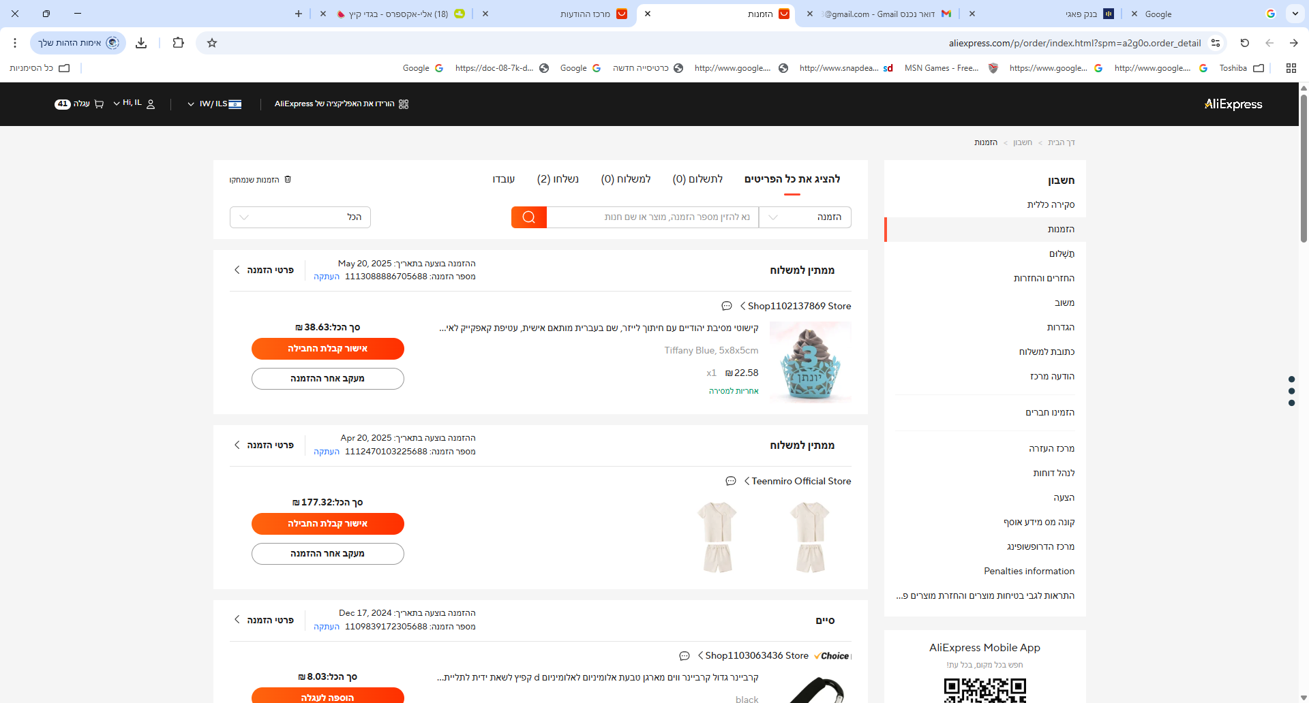Screen dimensions: 1309x703
Task: Open the Toshiba bookmarks folder
Action: point(1242,68)
